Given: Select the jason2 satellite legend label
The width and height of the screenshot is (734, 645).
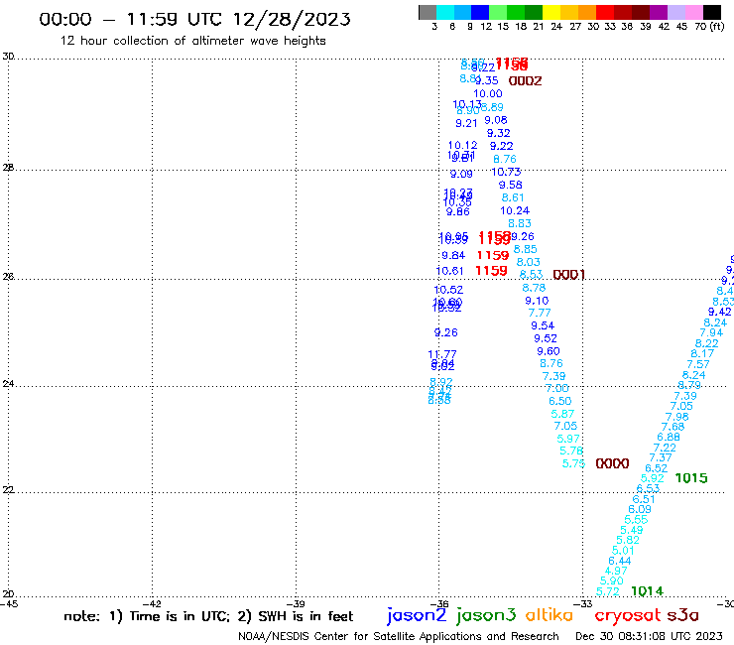Looking at the screenshot, I should [417, 615].
